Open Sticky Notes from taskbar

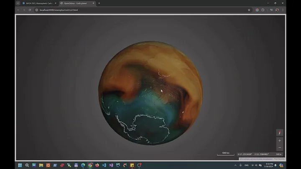132,165
